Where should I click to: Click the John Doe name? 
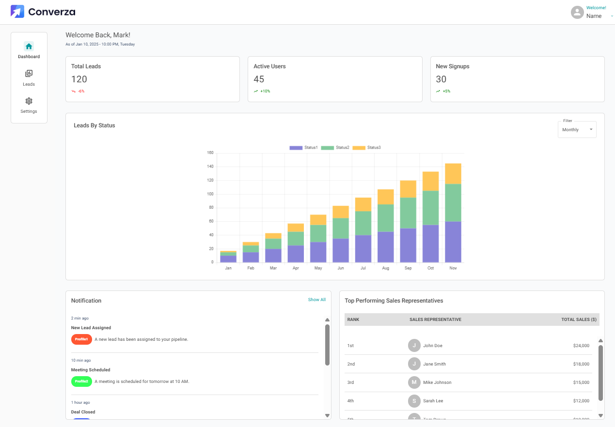coord(433,346)
